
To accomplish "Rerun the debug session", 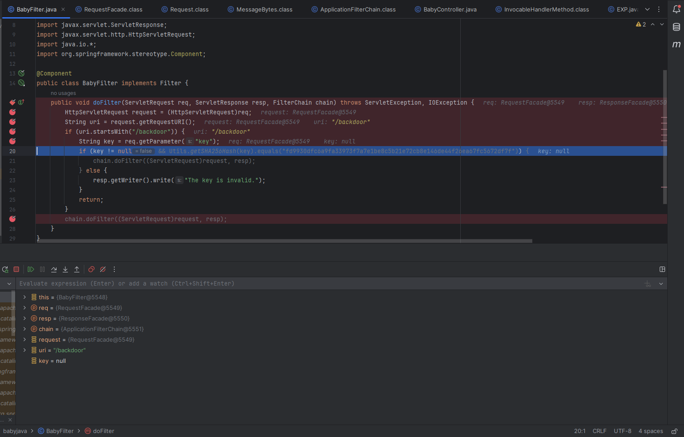I will tap(5, 269).
